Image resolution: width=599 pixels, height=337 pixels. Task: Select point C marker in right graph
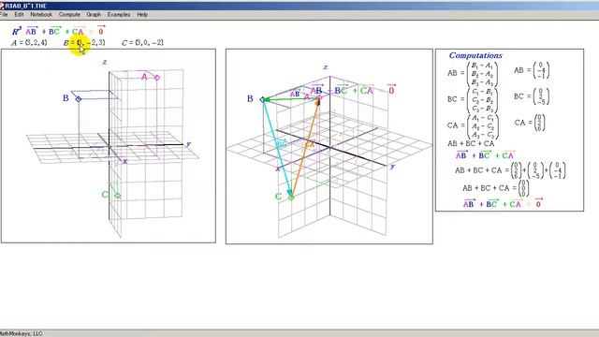point(291,198)
